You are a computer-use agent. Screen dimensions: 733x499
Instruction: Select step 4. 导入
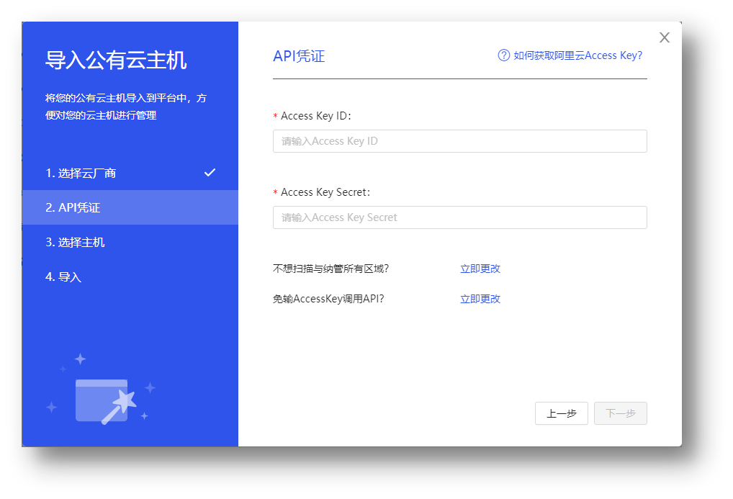[63, 277]
